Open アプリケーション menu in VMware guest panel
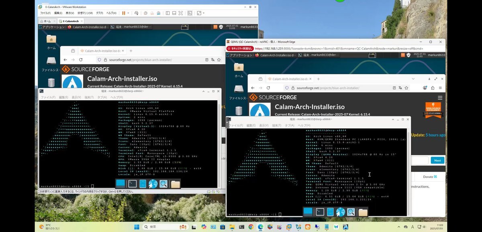This screenshot has height=232, width=482. point(52,27)
